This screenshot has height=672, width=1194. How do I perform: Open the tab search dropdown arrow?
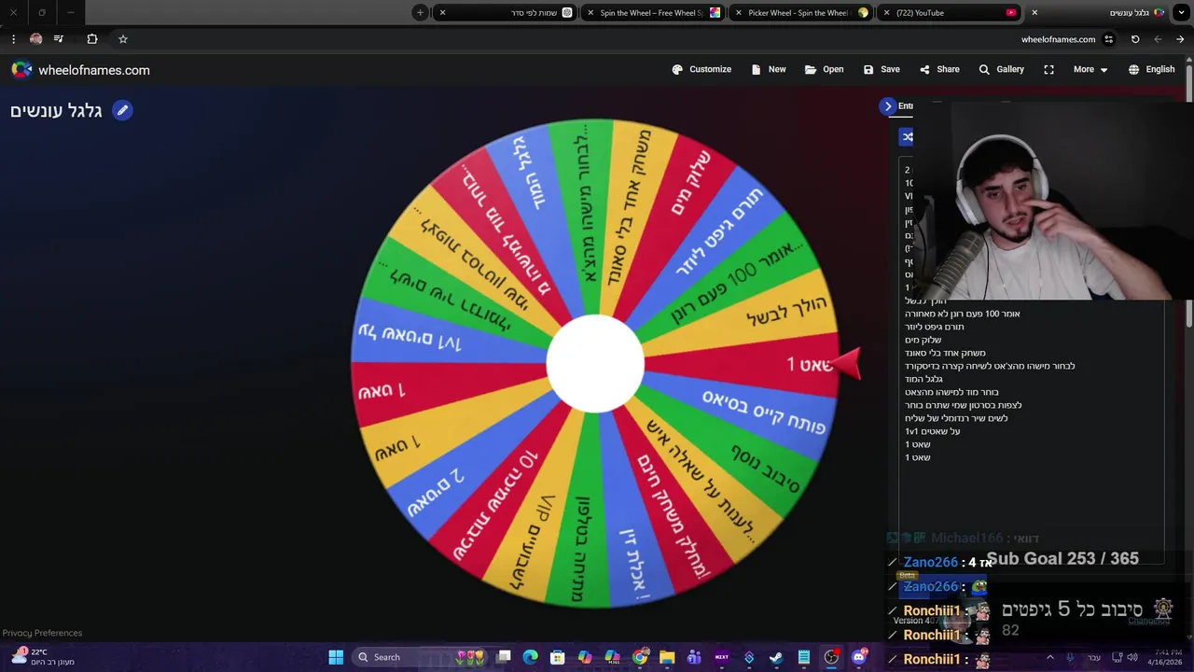pos(1180,13)
